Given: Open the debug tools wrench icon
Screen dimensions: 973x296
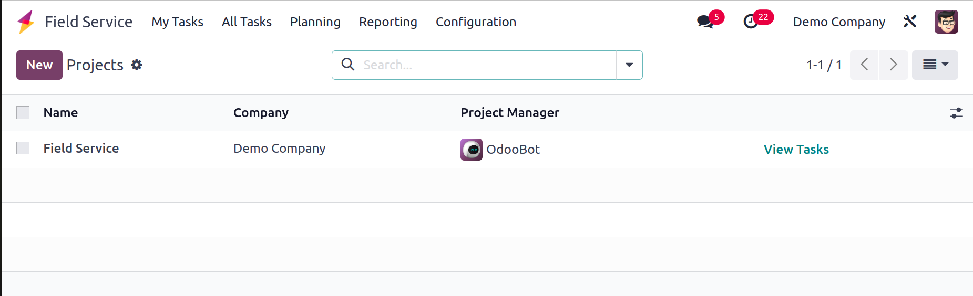Looking at the screenshot, I should click(910, 22).
